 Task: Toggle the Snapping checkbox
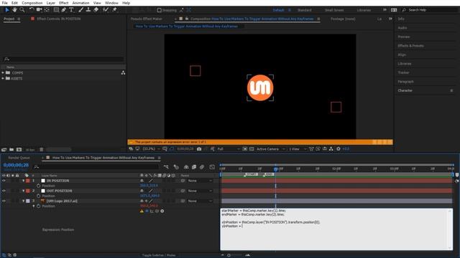tap(160, 10)
